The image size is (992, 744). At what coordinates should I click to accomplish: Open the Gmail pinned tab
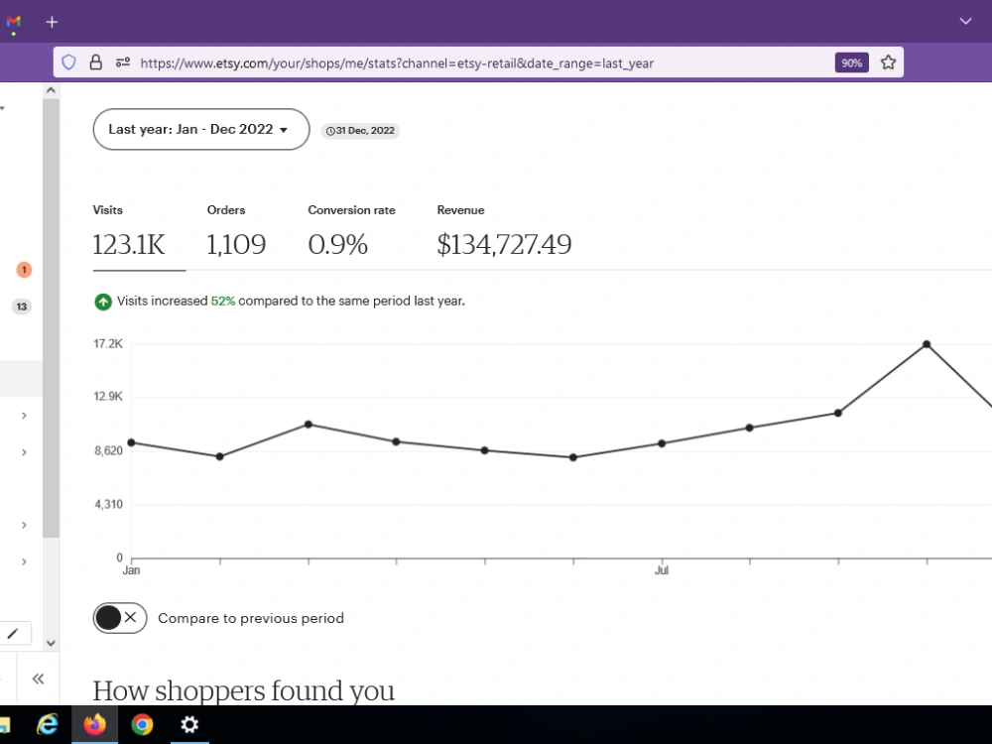pos(13,22)
